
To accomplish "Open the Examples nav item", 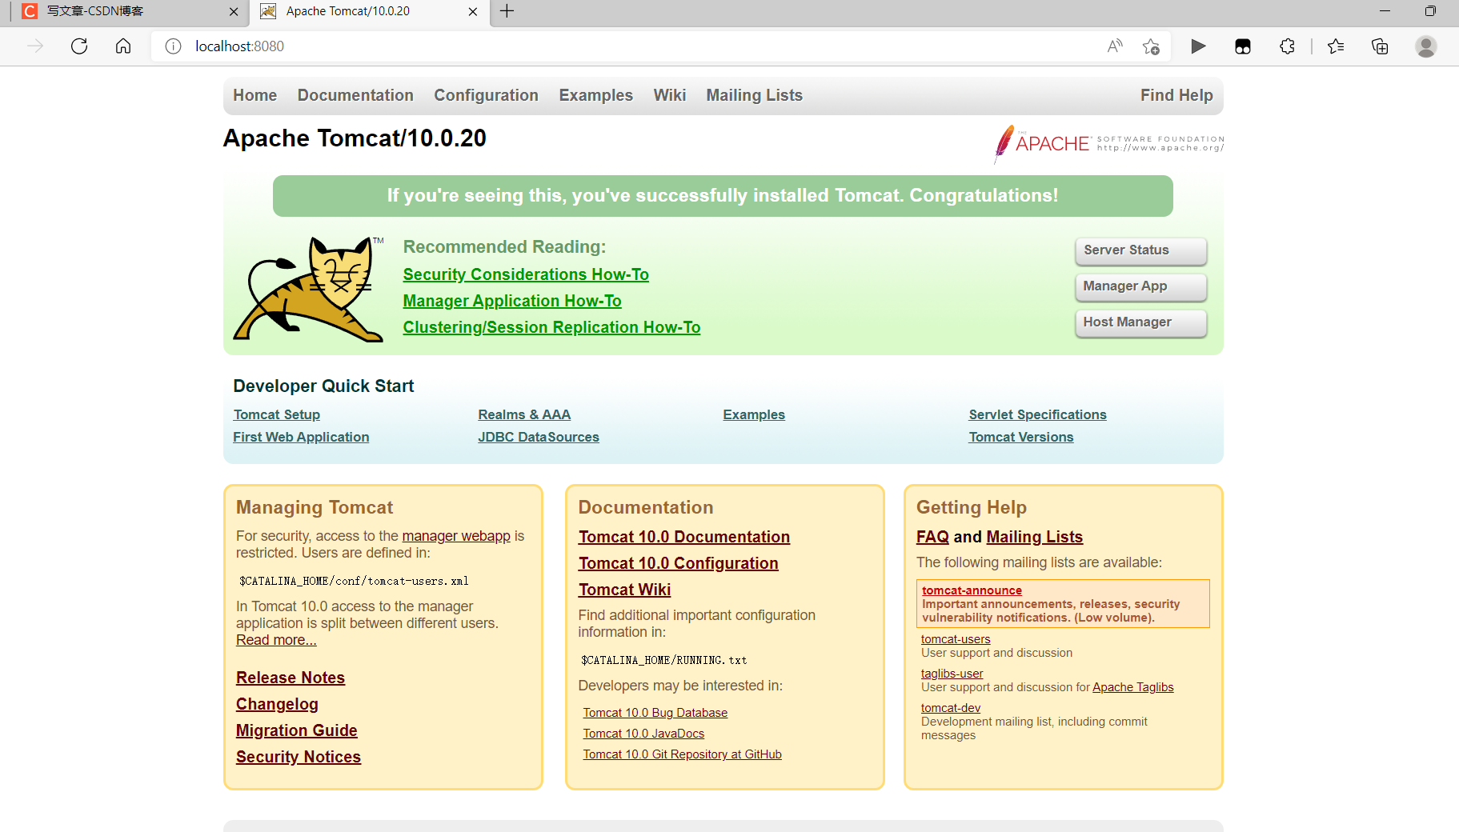I will [x=595, y=95].
